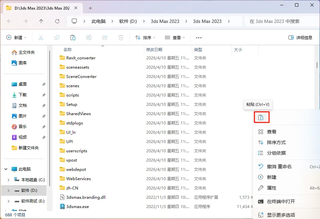
Task: Click the file list vertical scrollbar thumb
Action: click(317, 65)
